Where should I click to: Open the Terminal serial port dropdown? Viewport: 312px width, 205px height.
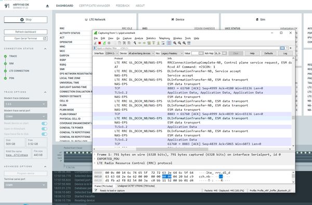(25, 185)
